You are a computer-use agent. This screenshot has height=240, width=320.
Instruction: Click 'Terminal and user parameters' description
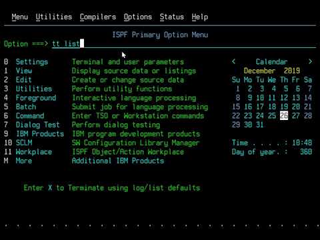point(128,62)
